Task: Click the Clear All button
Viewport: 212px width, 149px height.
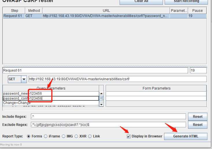Action: [141, 2]
